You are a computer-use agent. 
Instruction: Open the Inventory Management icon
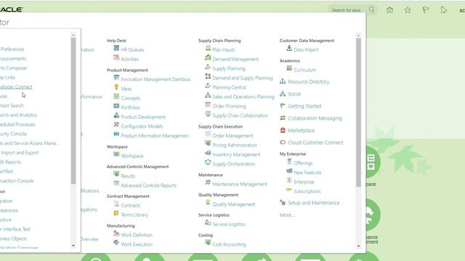click(x=208, y=153)
